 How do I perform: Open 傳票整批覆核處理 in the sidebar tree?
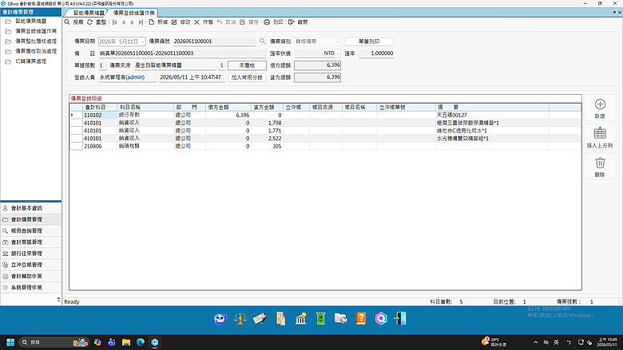[36, 41]
